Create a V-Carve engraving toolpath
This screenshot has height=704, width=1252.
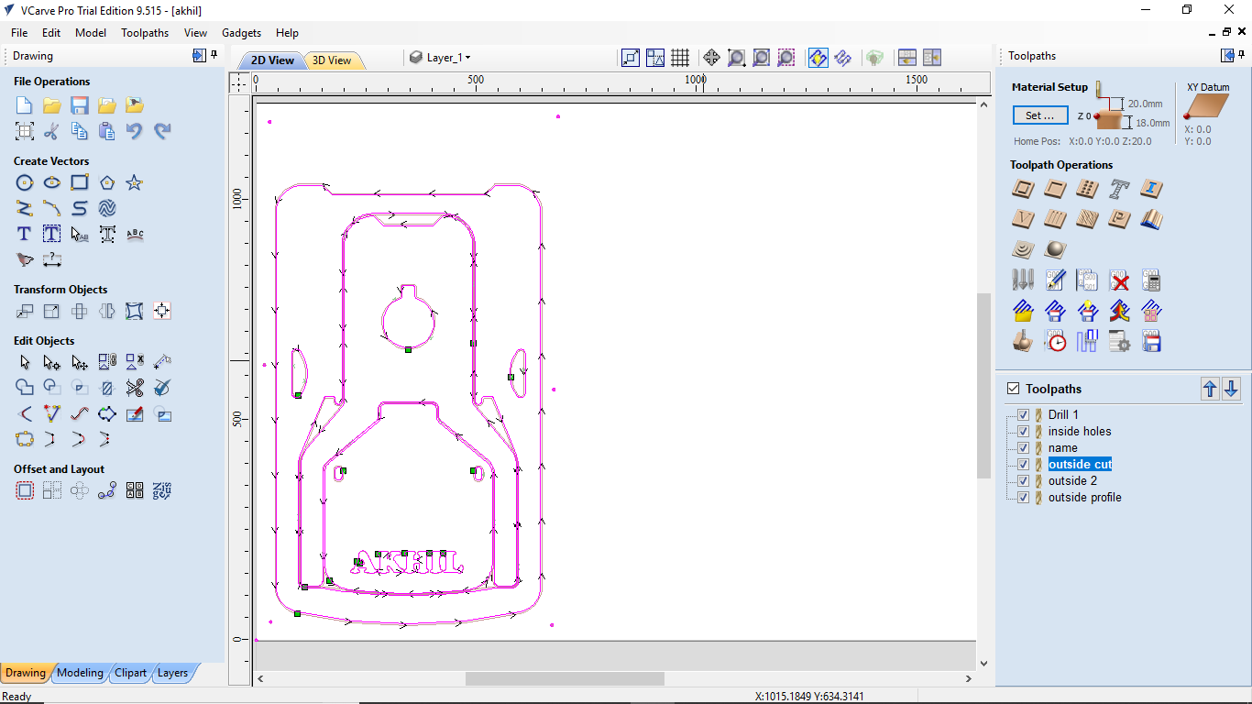1024,219
